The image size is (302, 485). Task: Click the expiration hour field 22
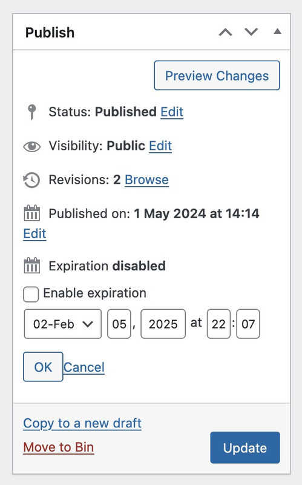[x=218, y=324]
